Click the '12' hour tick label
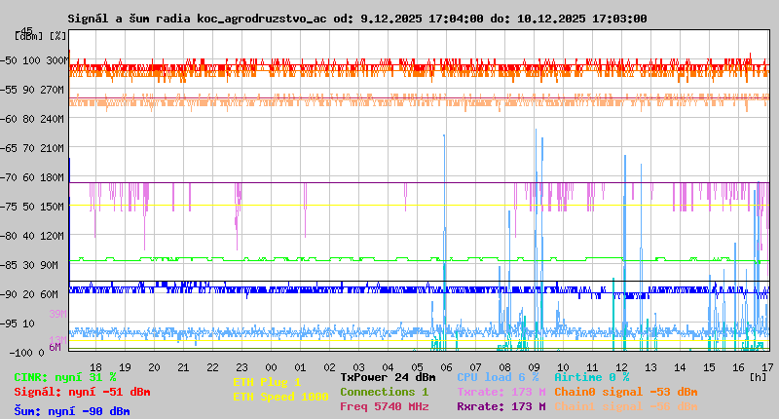This screenshot has height=419, width=779. coord(621,367)
